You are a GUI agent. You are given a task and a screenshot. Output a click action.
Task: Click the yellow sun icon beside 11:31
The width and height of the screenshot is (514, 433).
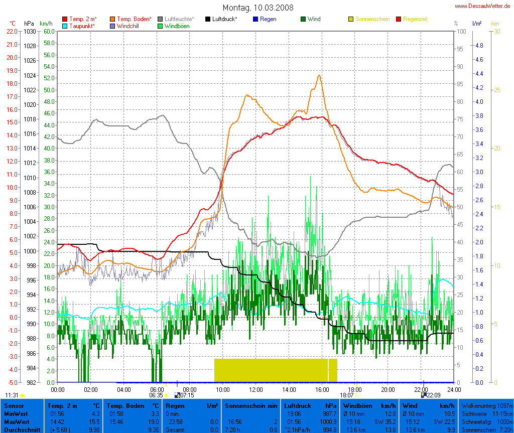coord(22,396)
